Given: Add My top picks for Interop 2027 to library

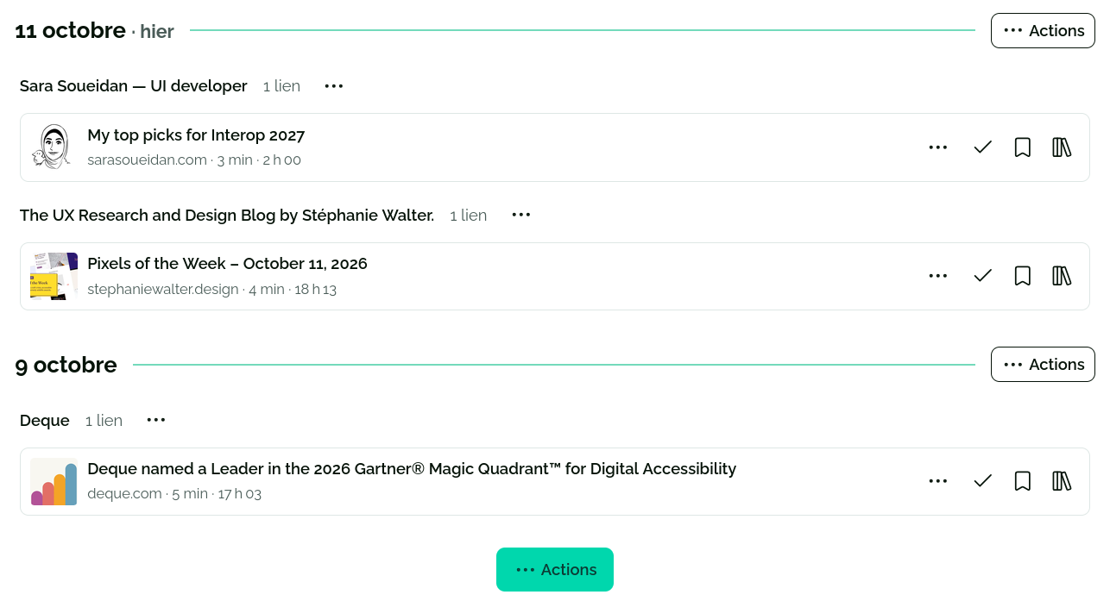Looking at the screenshot, I should [1062, 147].
